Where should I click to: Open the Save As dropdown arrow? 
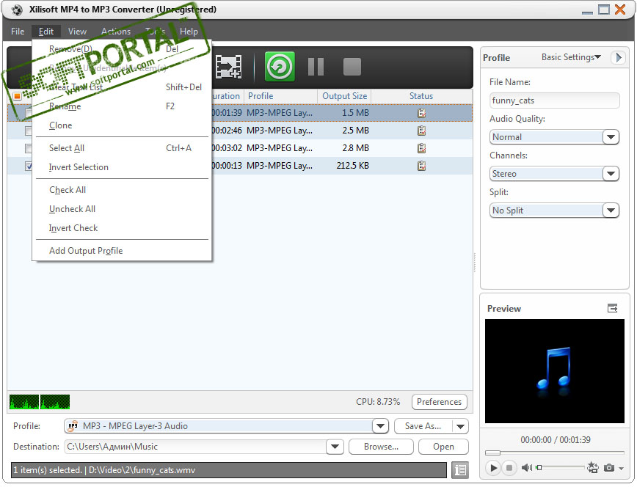(460, 426)
